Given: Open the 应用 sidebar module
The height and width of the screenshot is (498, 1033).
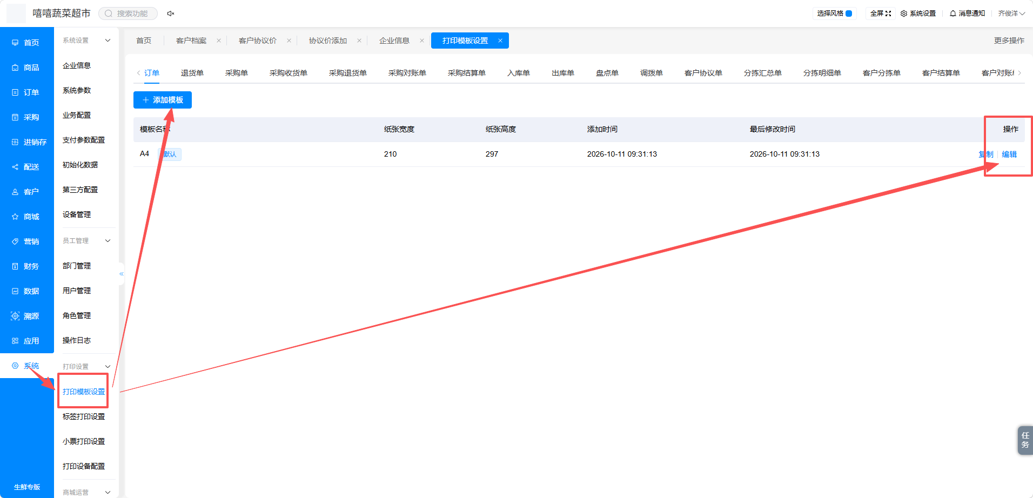Looking at the screenshot, I should click(x=26, y=341).
